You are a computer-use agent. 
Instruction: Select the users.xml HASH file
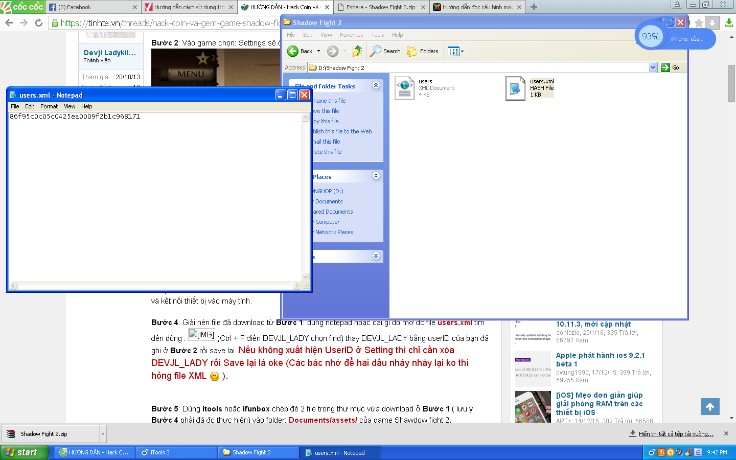(516, 88)
